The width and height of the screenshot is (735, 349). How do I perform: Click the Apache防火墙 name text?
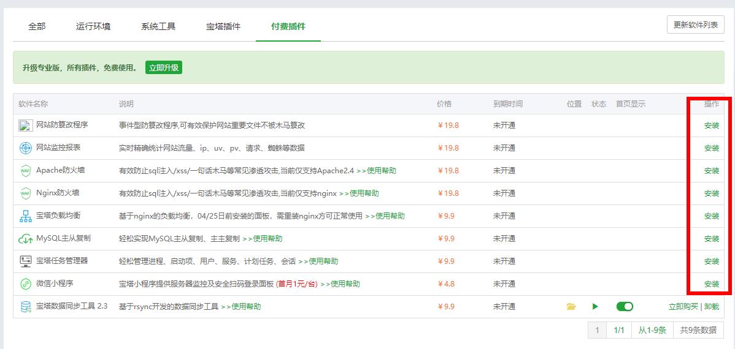coord(61,170)
